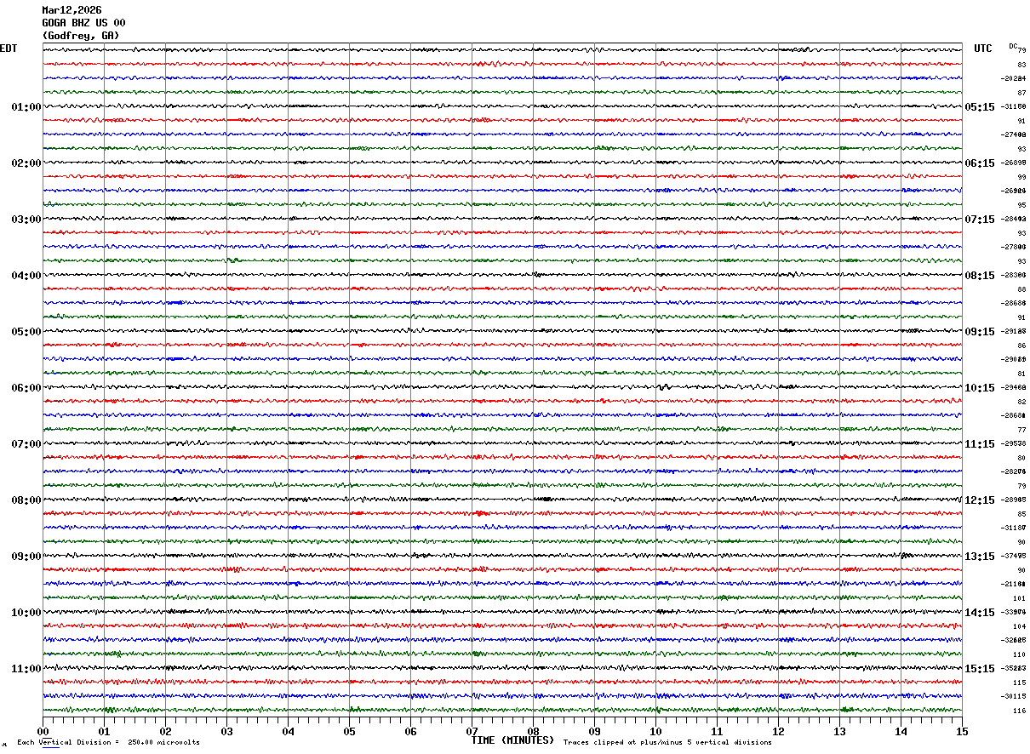1030x754 pixels.
Task: Click minute 03 on the time axis
Action: 226,731
